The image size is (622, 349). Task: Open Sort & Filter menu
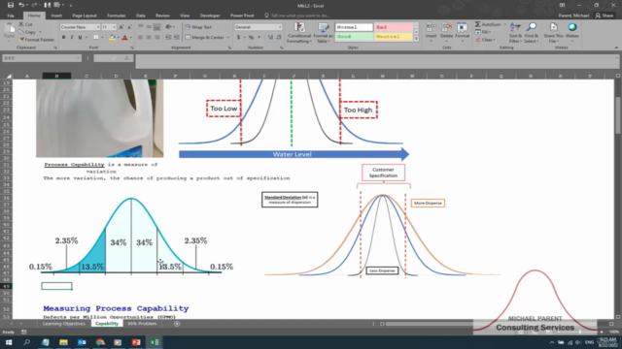515,32
